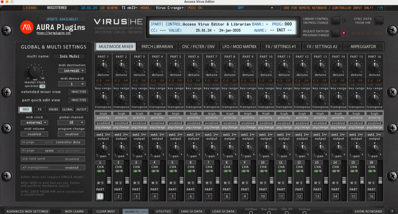Screen dimensions: 398x214
Task: Toggle Library Control on Prog Change button
Action: (x=336, y=21)
